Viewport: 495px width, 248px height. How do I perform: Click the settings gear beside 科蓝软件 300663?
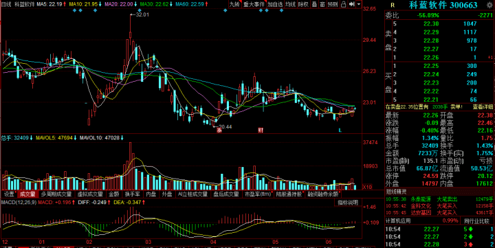(489, 5)
